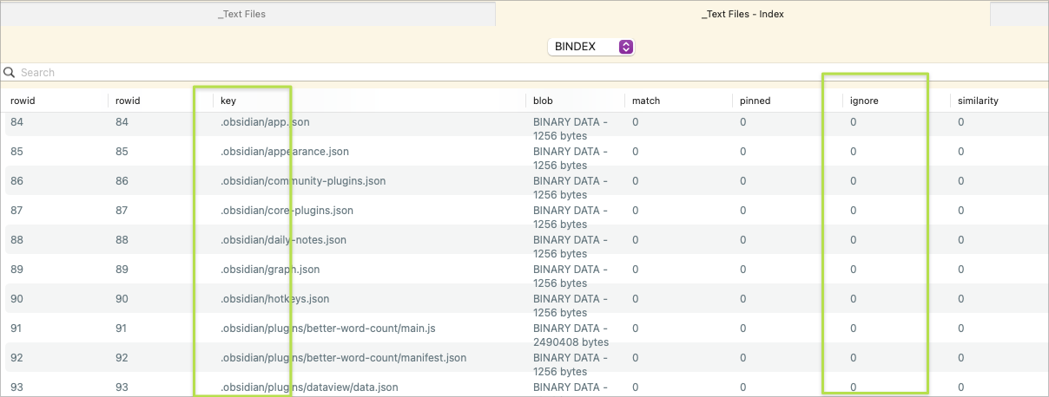Sort by the ignore column header
The width and height of the screenshot is (1049, 397).
point(864,101)
